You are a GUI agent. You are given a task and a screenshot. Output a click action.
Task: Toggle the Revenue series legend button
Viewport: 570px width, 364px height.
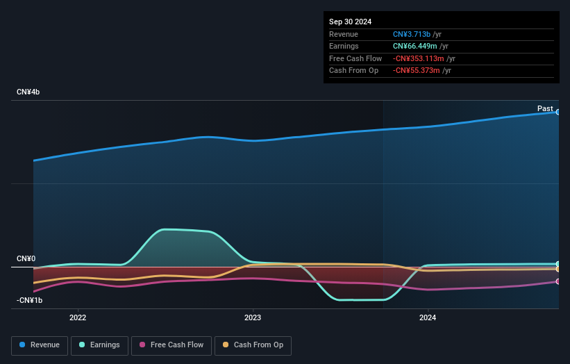[x=40, y=345]
